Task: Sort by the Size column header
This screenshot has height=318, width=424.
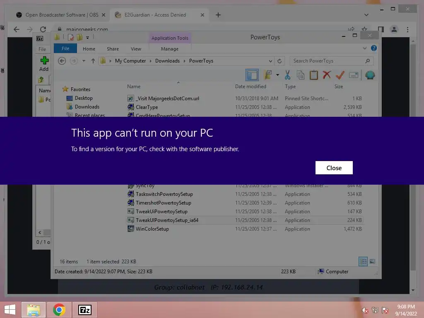Action: coord(339,87)
